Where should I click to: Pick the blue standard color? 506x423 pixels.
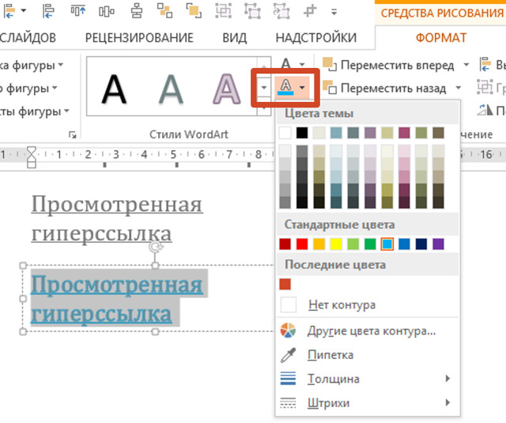click(x=404, y=244)
